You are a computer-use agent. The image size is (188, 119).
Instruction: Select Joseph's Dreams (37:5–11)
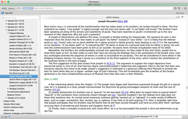coord(20,39)
